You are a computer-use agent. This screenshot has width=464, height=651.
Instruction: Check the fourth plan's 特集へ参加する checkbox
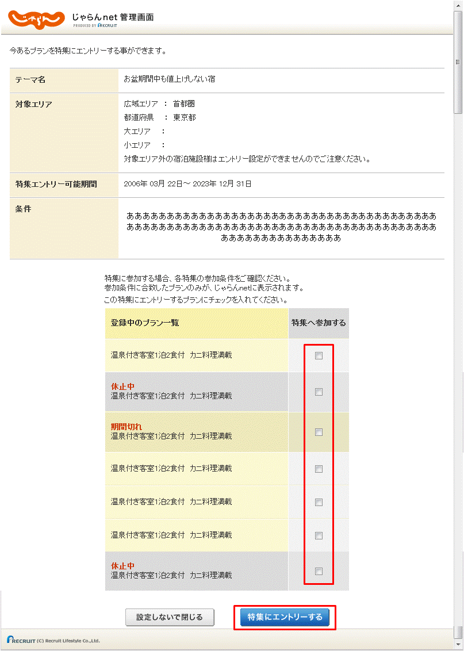click(x=319, y=468)
